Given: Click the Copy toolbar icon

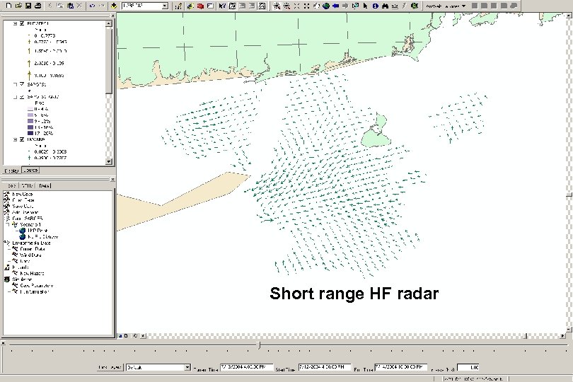Looking at the screenshot, I should click(x=60, y=6).
